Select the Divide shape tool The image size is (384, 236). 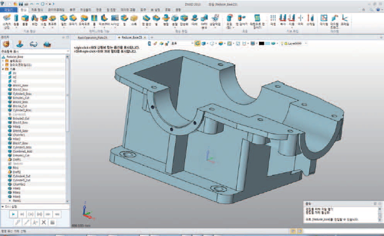pos(175,20)
